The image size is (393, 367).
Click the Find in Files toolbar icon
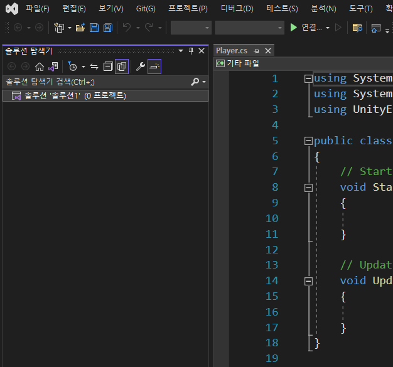click(x=357, y=28)
